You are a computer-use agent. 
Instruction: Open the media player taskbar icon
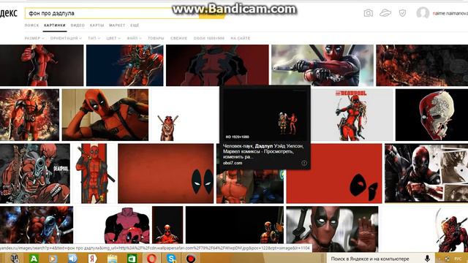pyautogui.click(x=53, y=258)
